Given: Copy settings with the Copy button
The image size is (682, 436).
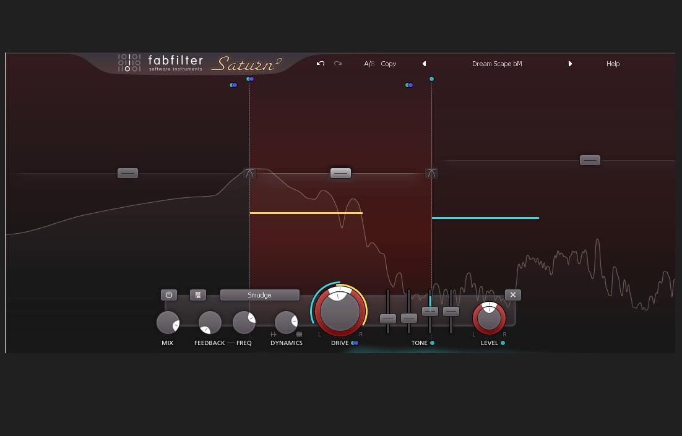Looking at the screenshot, I should click(389, 64).
